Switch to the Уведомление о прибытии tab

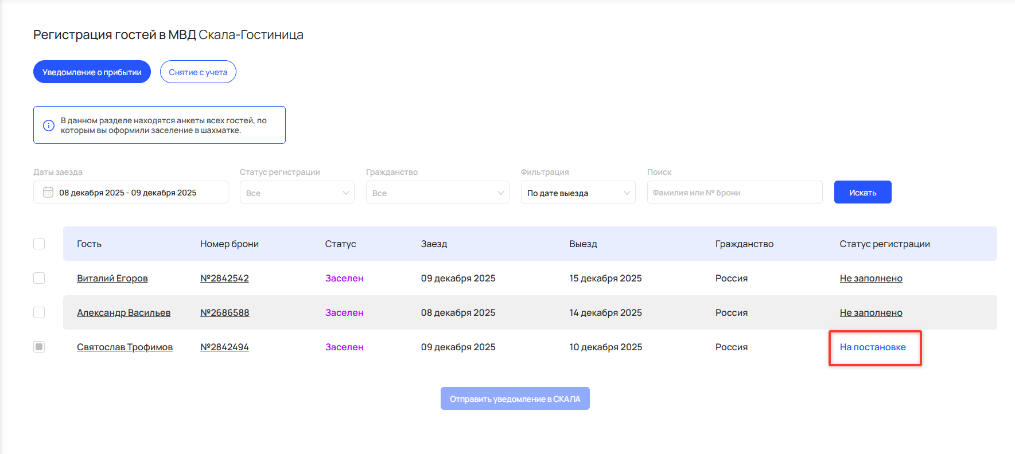tap(92, 72)
